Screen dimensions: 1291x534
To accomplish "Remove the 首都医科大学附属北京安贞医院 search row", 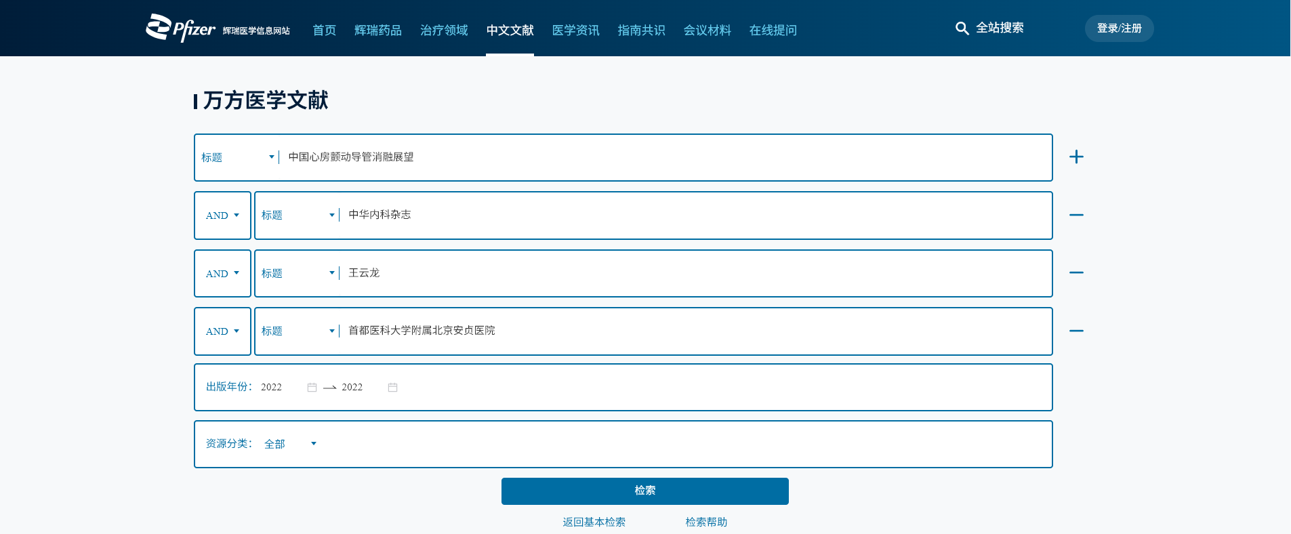I will coord(1075,331).
